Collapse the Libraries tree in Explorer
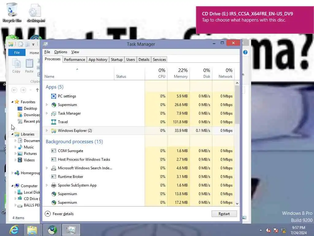This screenshot has width=314, height=236. coord(12,134)
